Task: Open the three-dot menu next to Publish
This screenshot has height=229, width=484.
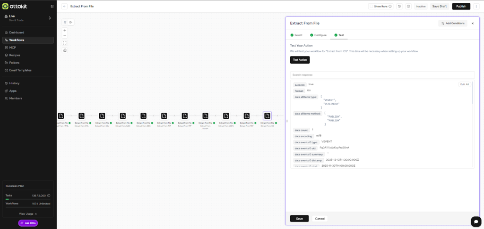Action: coord(475,6)
